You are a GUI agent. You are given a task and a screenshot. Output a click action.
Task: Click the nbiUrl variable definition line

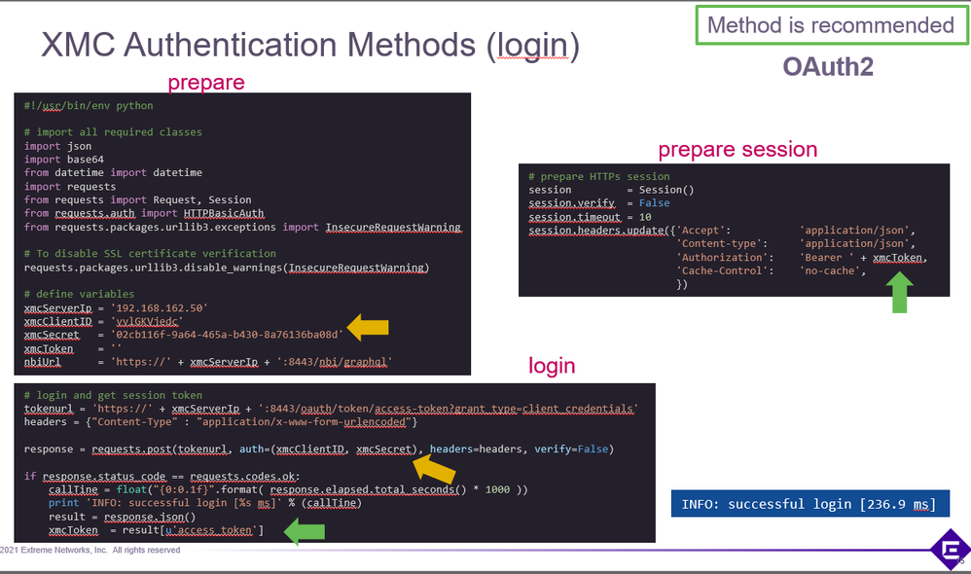point(208,362)
